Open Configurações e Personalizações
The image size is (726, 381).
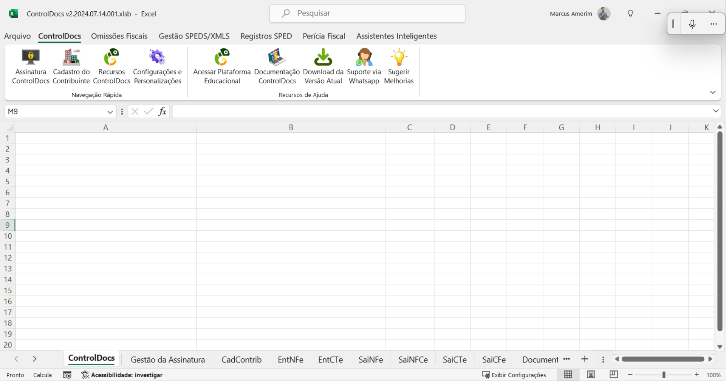[x=157, y=66]
